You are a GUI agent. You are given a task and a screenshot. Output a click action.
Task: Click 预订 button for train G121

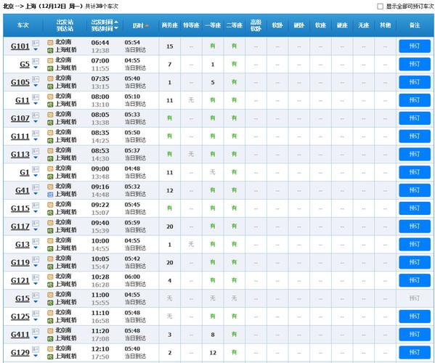415,280
